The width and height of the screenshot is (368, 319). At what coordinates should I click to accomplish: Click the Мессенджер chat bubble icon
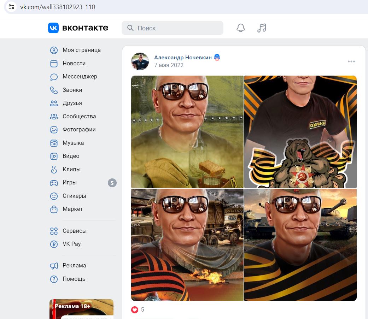[54, 77]
